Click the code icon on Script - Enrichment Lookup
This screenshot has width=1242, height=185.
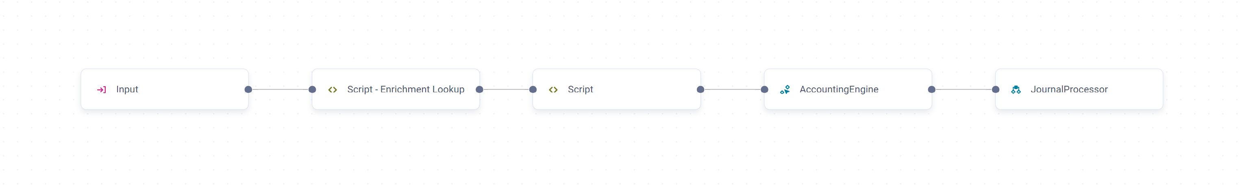(x=332, y=89)
